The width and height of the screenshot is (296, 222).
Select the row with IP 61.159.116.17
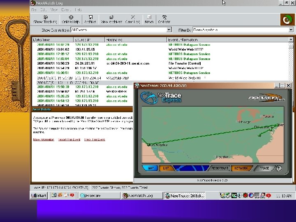click(x=160, y=68)
